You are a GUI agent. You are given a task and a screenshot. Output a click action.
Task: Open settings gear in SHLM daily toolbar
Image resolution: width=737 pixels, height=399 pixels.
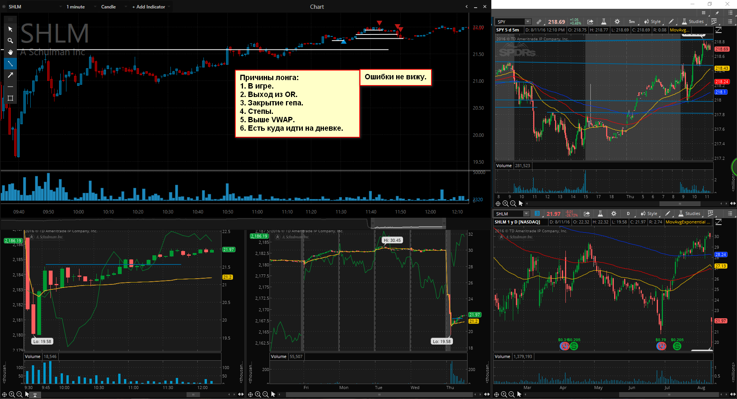pyautogui.click(x=614, y=213)
